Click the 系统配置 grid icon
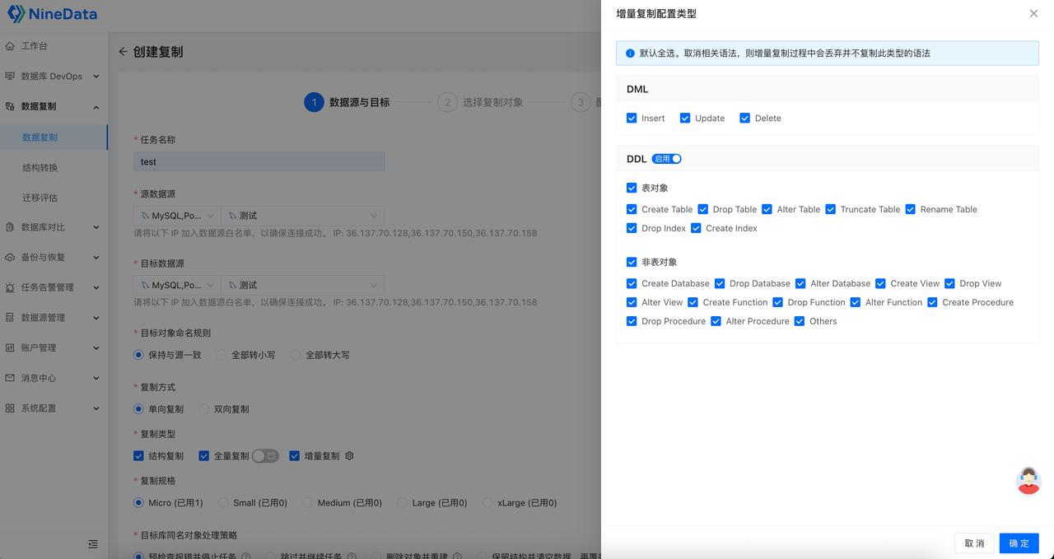 point(10,408)
